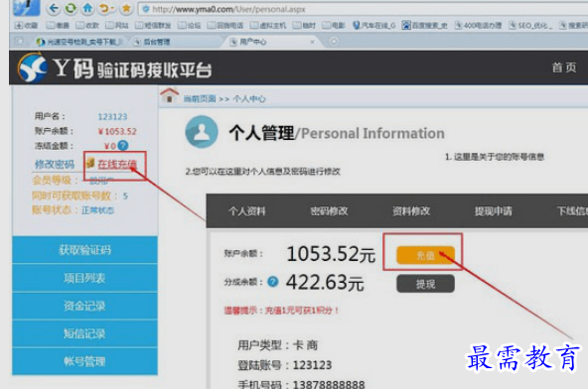The width and height of the screenshot is (588, 389).
Task: Click the home icon in breadcrumb
Action: click(169, 96)
